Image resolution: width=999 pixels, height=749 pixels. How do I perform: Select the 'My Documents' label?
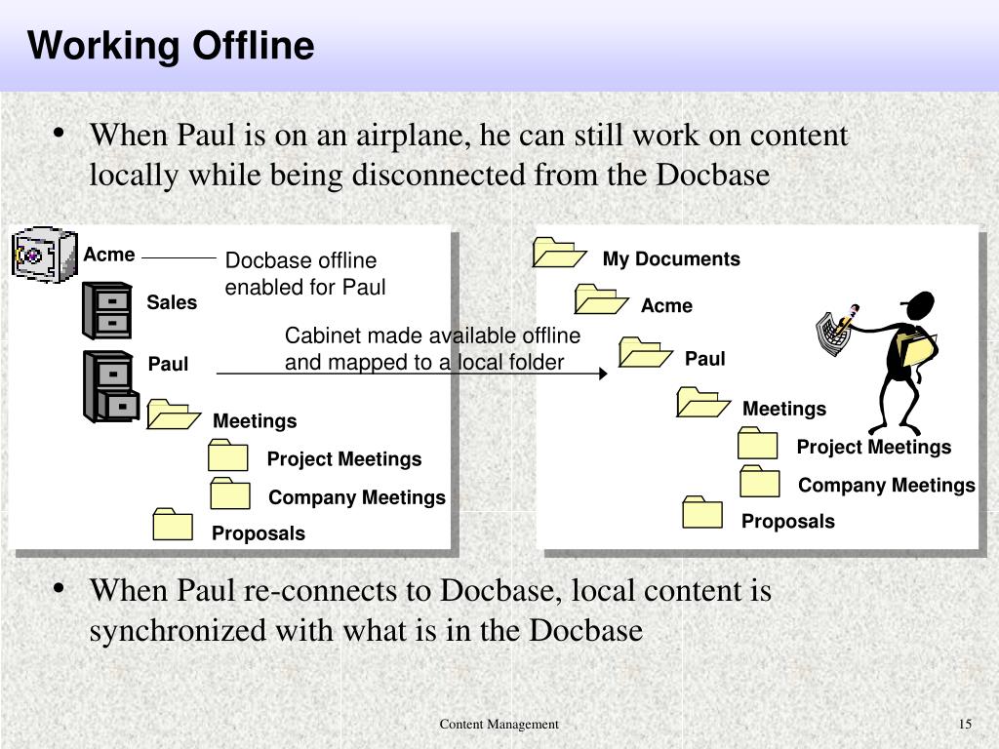tap(671, 258)
